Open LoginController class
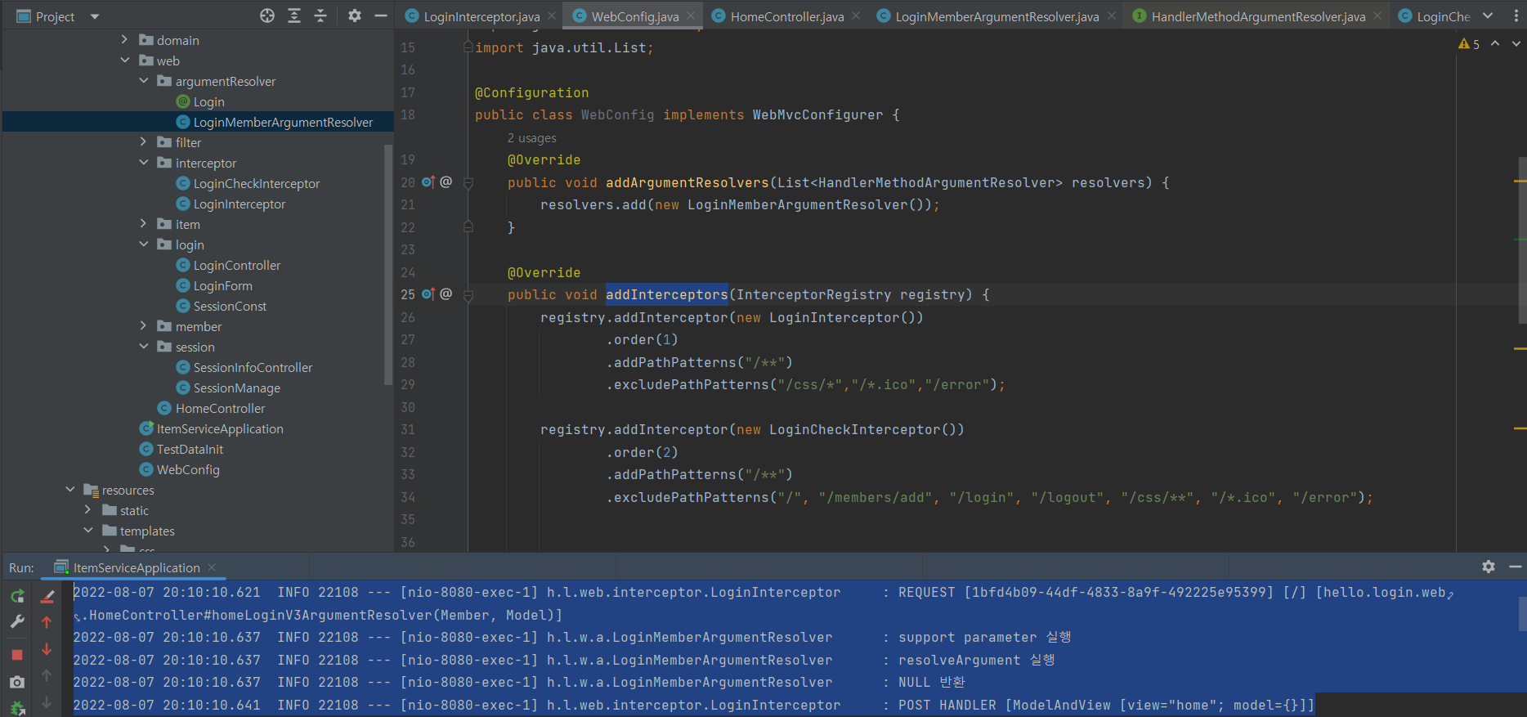The width and height of the screenshot is (1527, 717). [228, 265]
